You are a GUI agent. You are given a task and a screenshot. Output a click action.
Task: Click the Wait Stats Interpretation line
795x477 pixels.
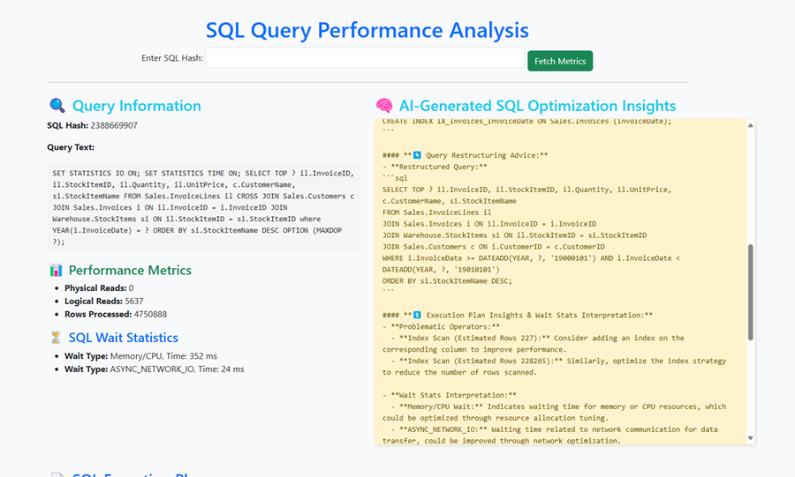point(450,395)
